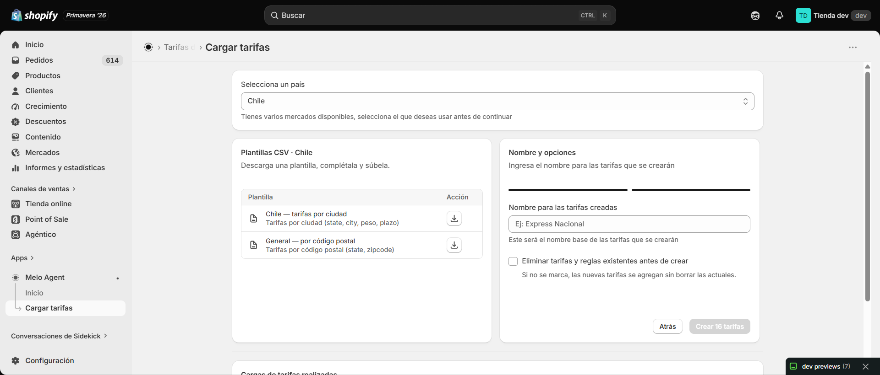880x375 pixels.
Task: Click the first progress step bar
Action: point(568,190)
